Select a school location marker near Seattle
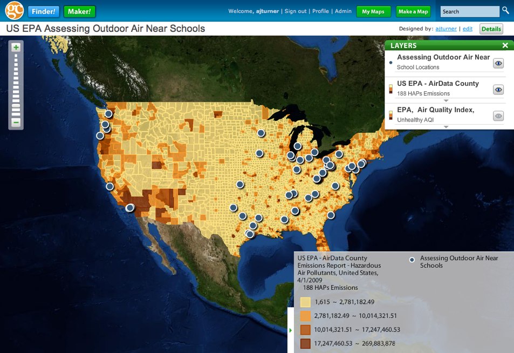This screenshot has width=514, height=353. (x=108, y=114)
